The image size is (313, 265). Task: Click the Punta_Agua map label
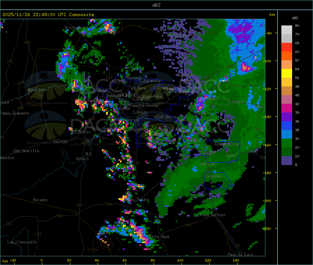click(159, 237)
